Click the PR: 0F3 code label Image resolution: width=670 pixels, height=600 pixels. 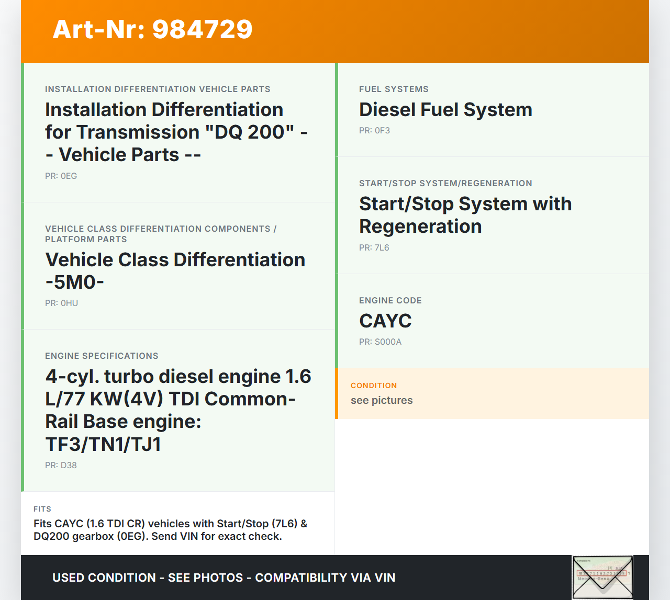[x=374, y=131]
